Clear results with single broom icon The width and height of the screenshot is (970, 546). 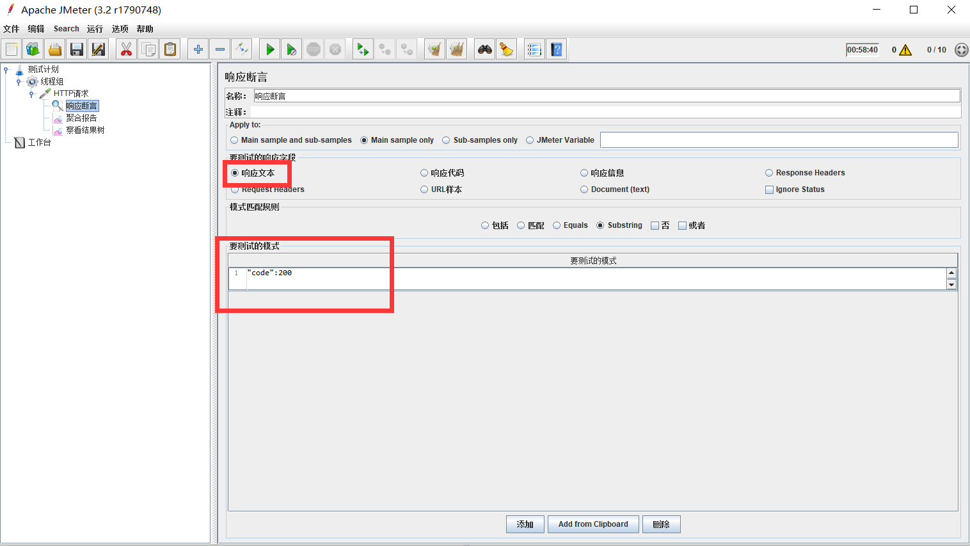coord(435,49)
